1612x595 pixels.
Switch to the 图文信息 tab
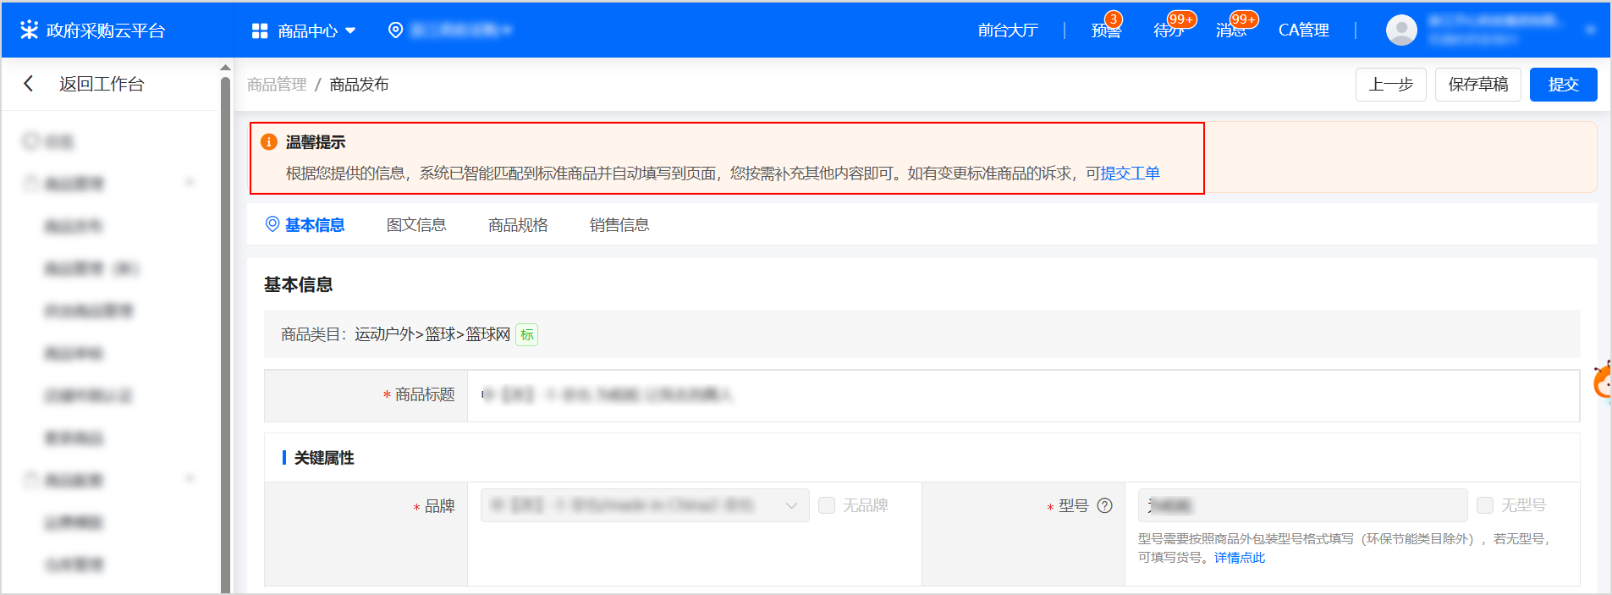[415, 224]
